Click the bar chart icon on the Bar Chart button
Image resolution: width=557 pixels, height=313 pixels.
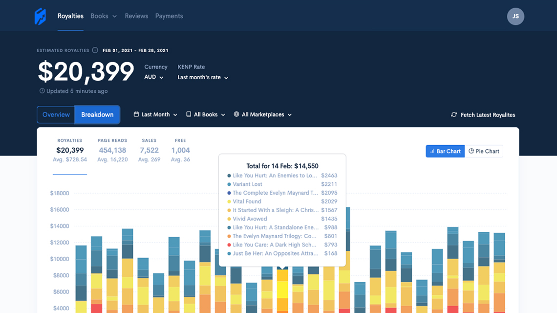click(433, 151)
